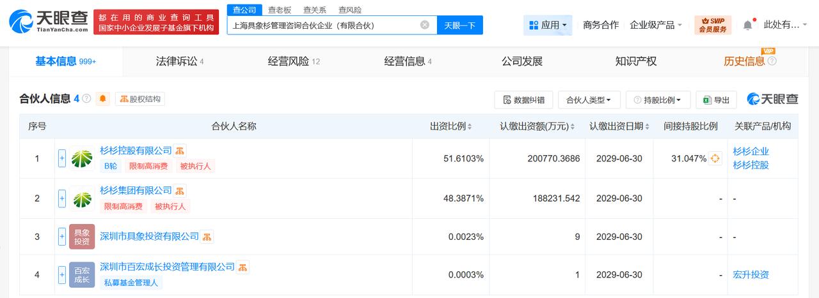Click the indirect shareholding path icon beside 31.047%

(715, 158)
